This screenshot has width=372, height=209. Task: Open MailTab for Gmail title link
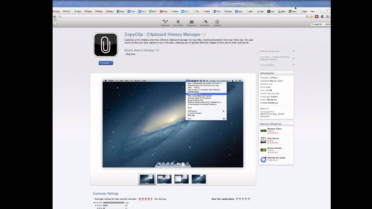[x=276, y=158]
